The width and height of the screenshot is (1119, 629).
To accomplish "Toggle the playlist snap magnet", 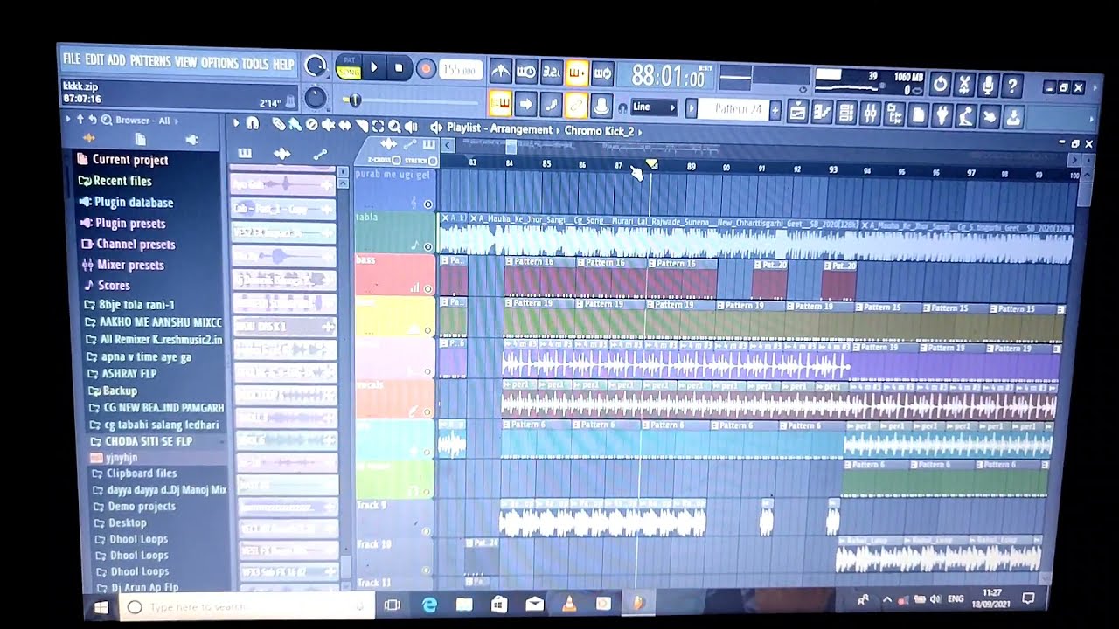I will tap(253, 124).
